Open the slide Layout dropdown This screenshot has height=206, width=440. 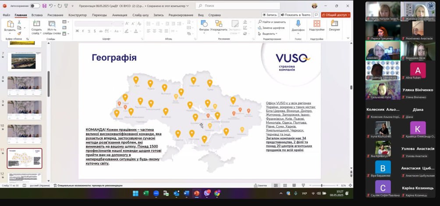point(66,22)
